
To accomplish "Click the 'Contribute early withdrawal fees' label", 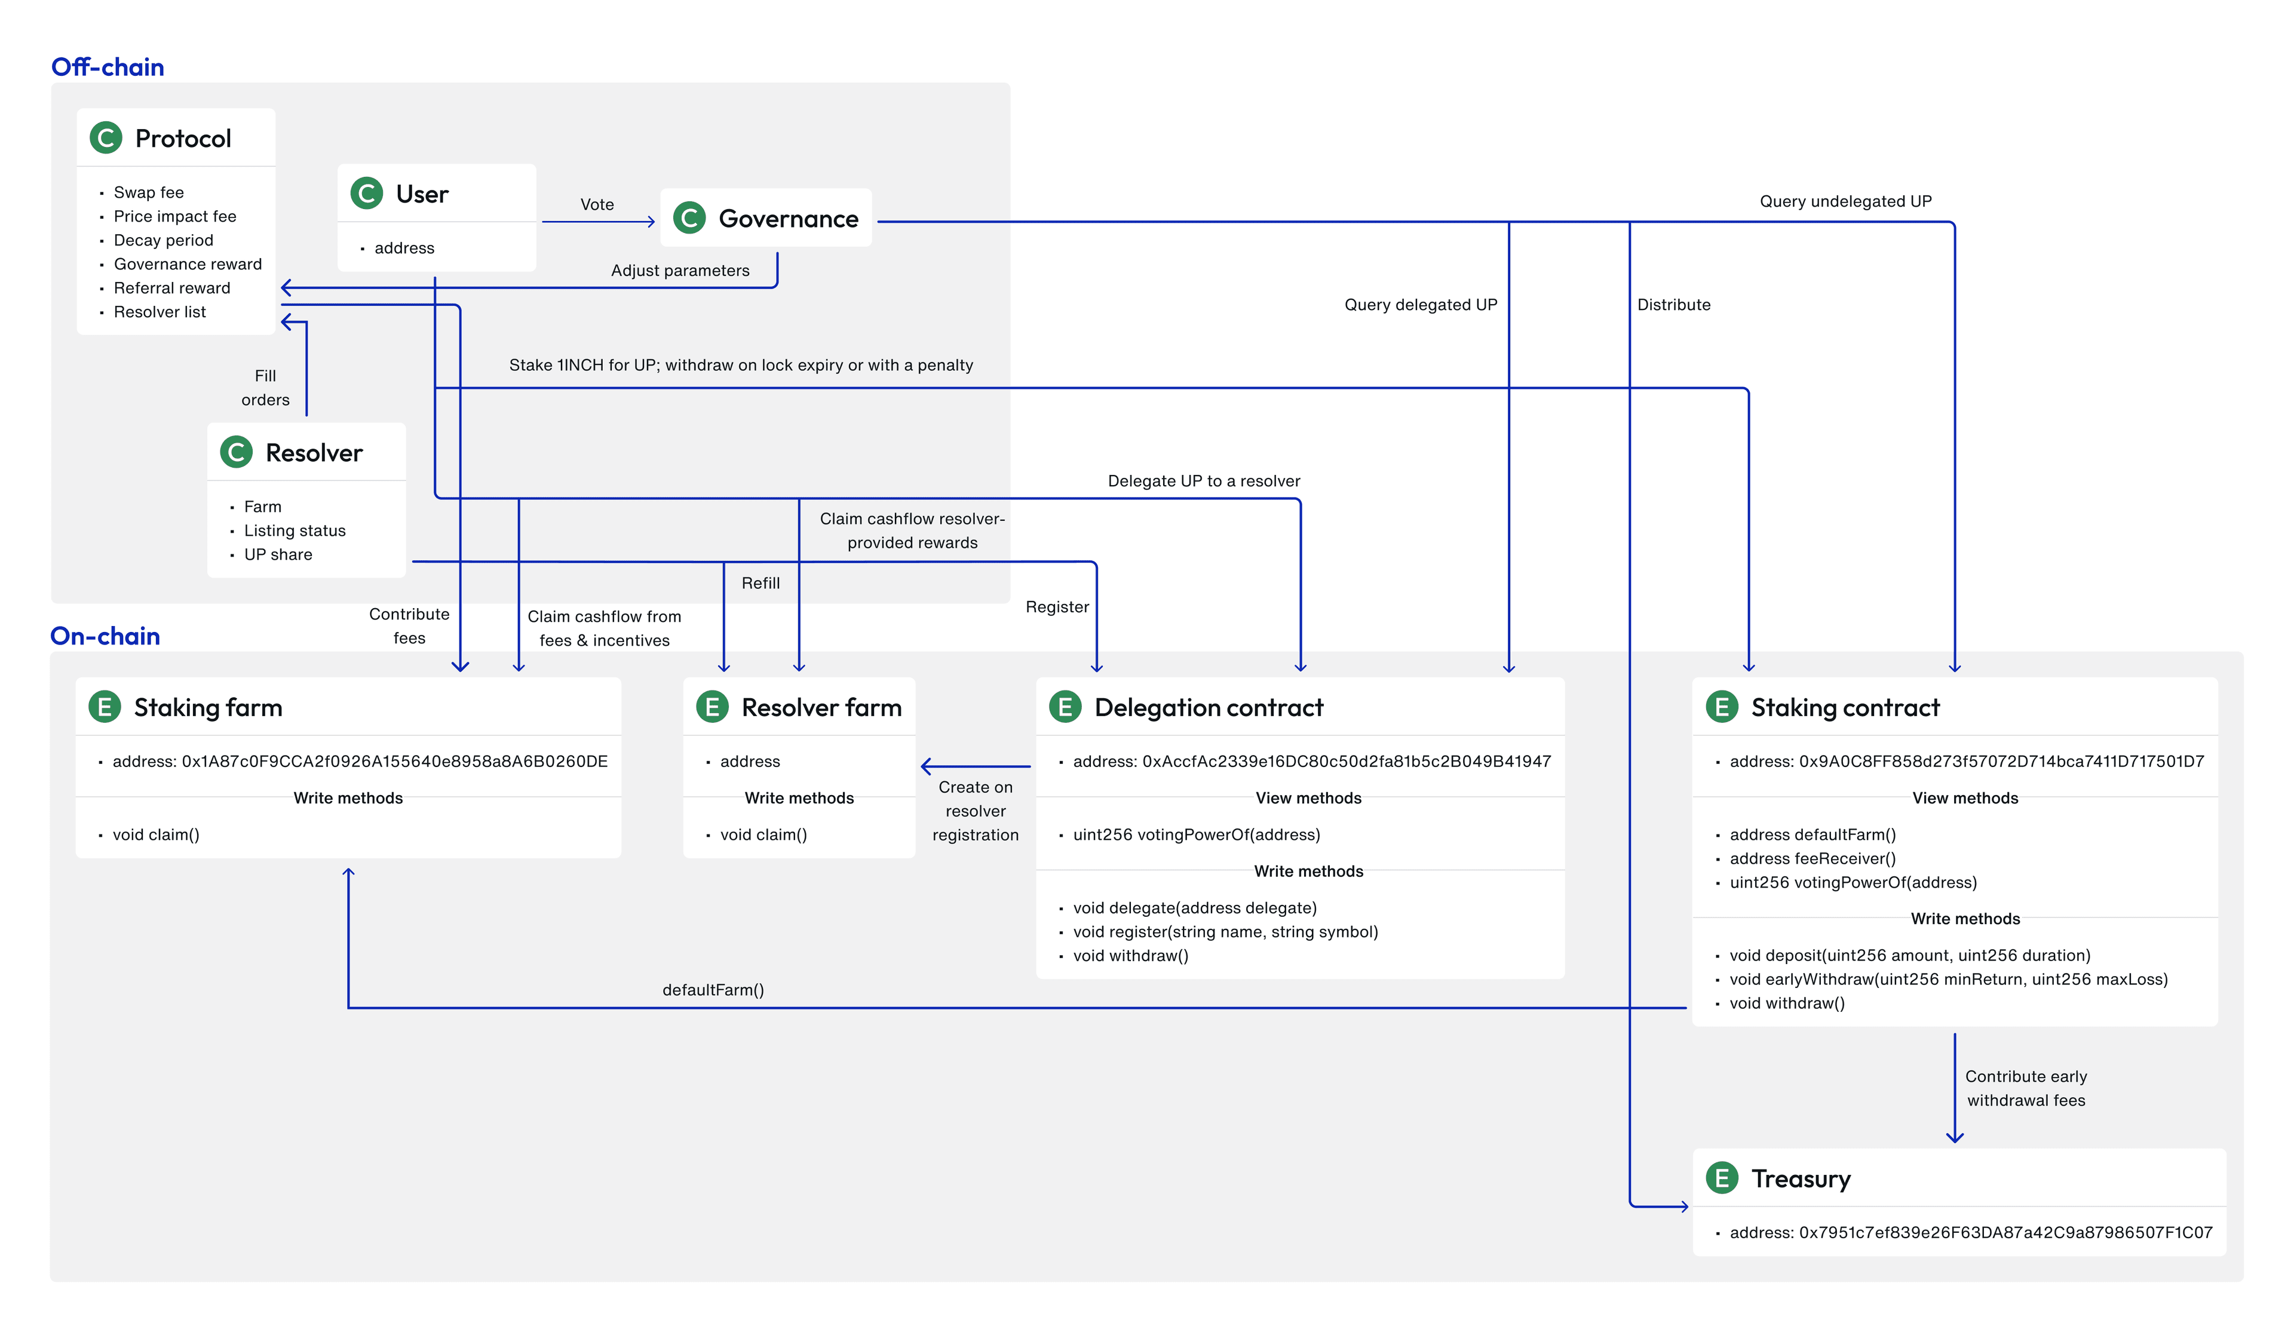I will pos(2025,1089).
